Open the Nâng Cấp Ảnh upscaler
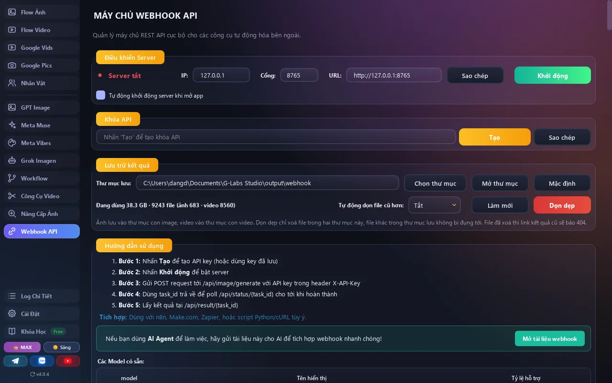612x383 pixels. click(42, 214)
